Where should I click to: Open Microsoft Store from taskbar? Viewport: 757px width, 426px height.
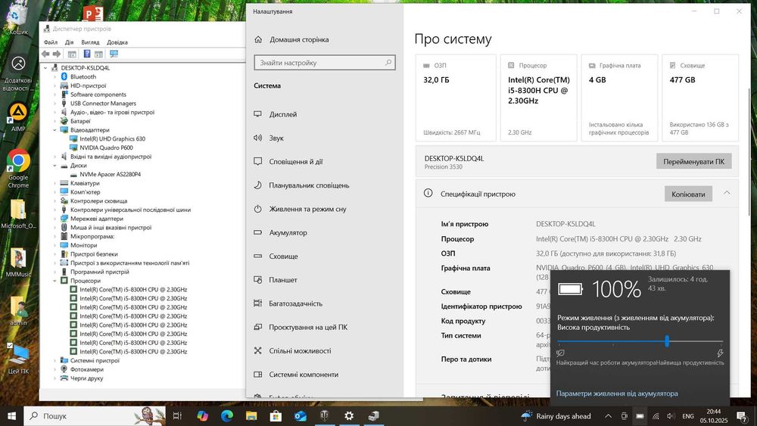276,416
